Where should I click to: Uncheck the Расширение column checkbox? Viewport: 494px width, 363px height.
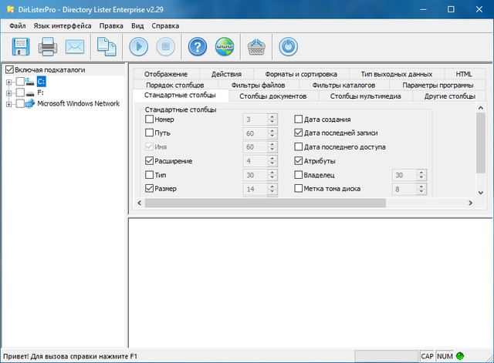150,161
